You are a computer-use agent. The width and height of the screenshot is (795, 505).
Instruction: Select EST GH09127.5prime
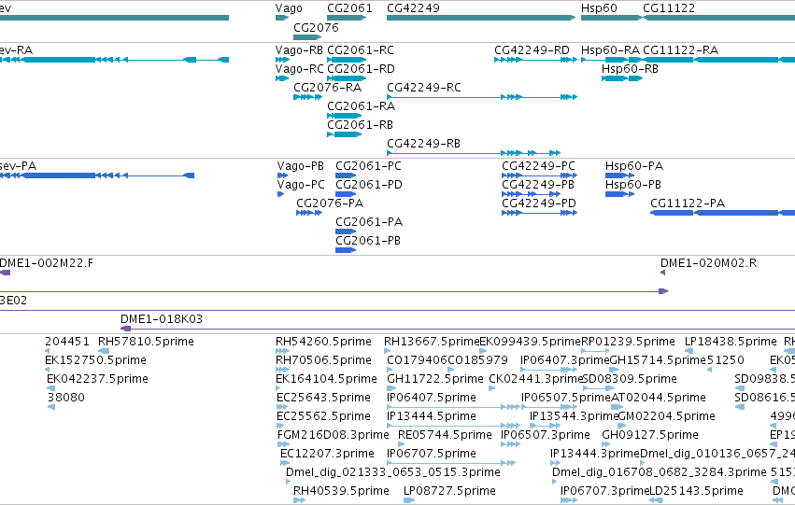point(650,436)
